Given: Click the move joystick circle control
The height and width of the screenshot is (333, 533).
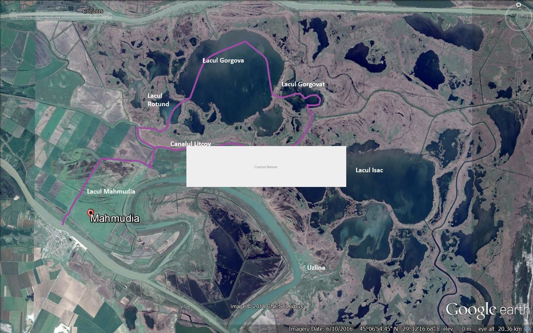Looking at the screenshot, I should click(x=519, y=43).
